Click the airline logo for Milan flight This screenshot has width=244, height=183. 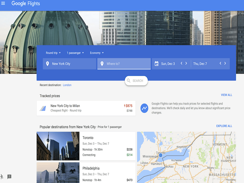[x=42, y=108]
